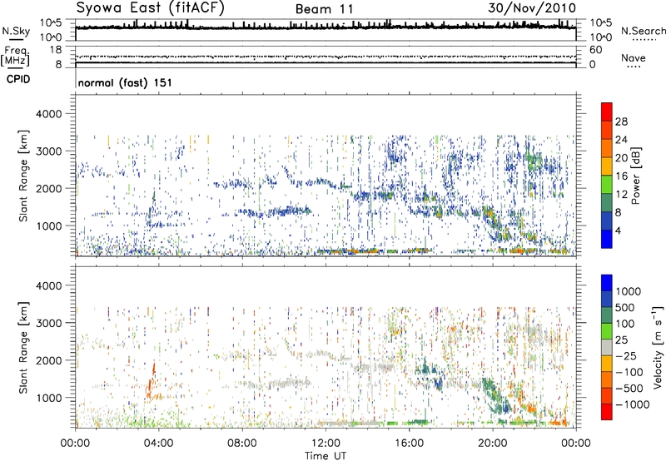Click the 2000 tick on power panel axis
Screen dimensions: 666x461
tap(48, 188)
